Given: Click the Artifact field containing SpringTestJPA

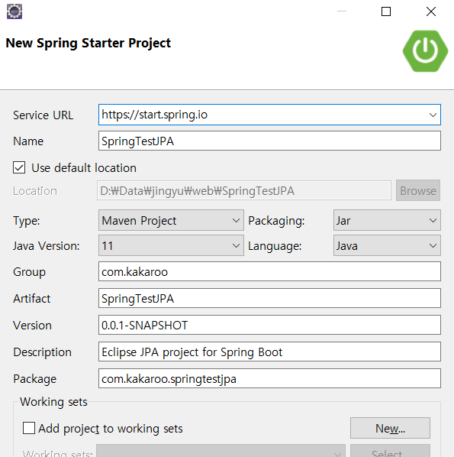Looking at the screenshot, I should tap(269, 299).
